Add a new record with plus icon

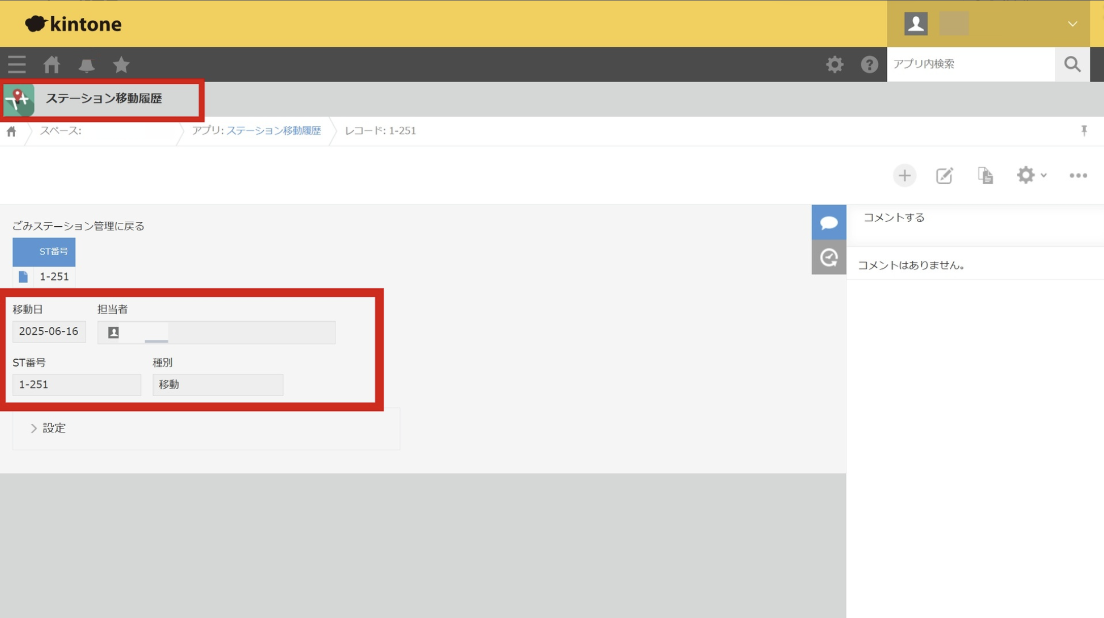pyautogui.click(x=904, y=176)
